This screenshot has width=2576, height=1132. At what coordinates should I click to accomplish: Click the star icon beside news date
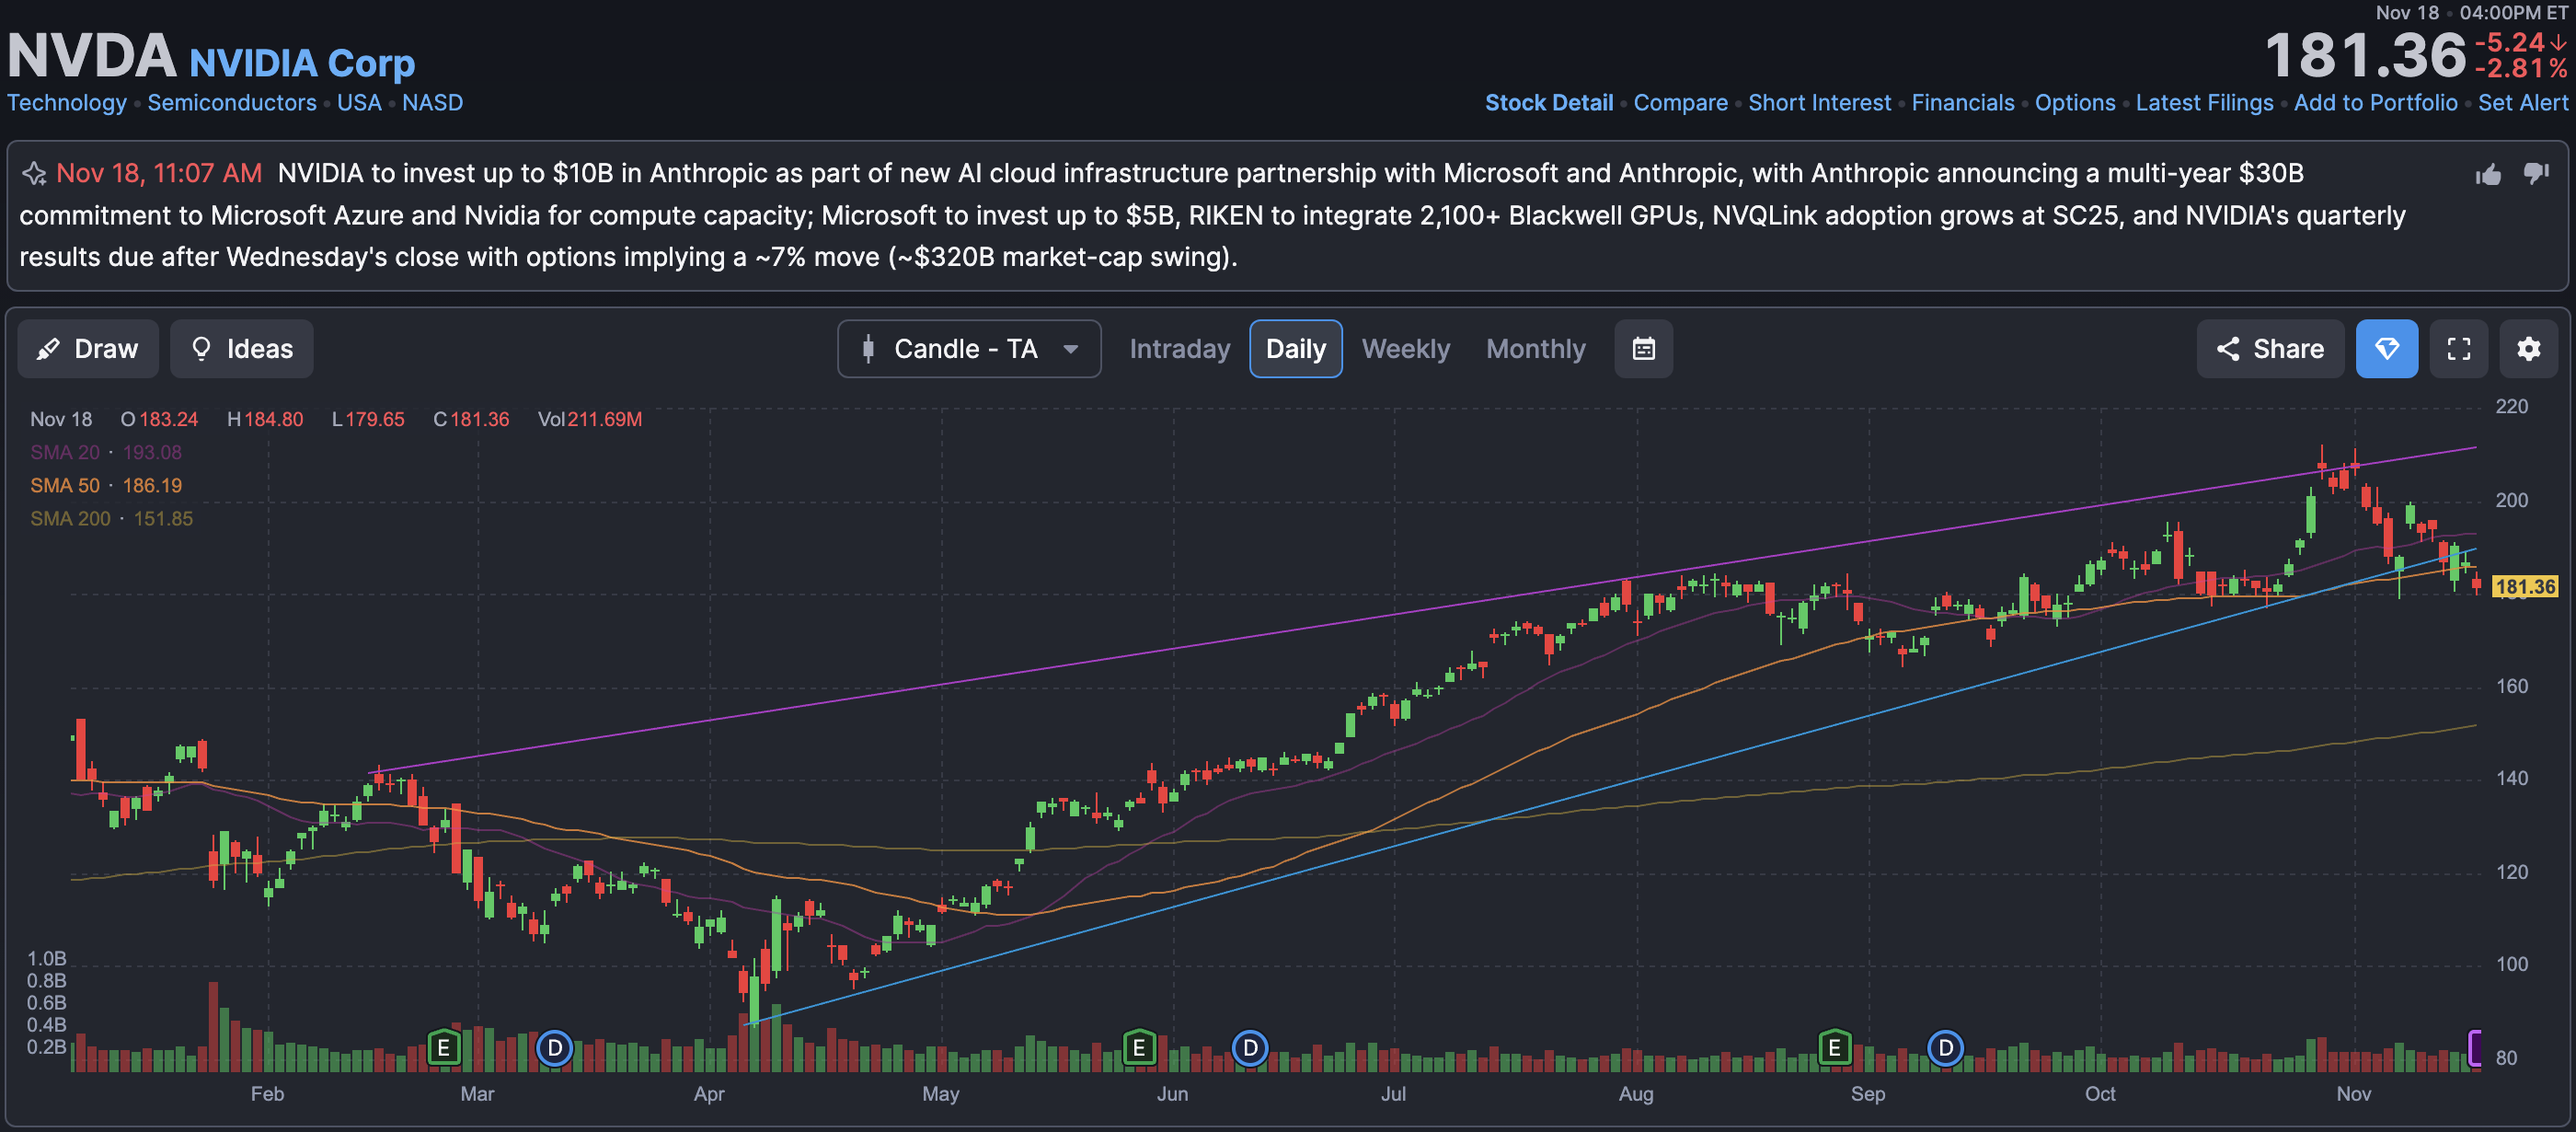(34, 174)
